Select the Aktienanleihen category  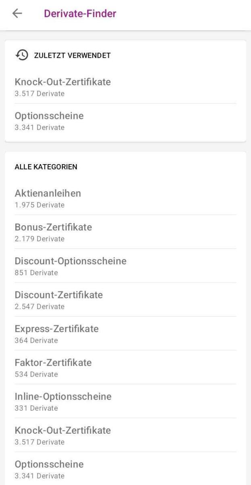click(x=48, y=193)
